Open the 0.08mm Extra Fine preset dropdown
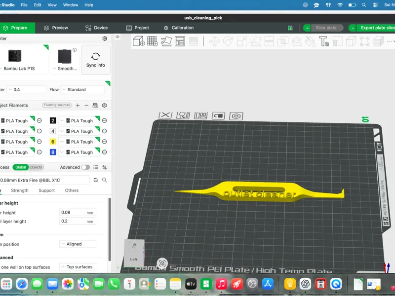 [x=44, y=180]
